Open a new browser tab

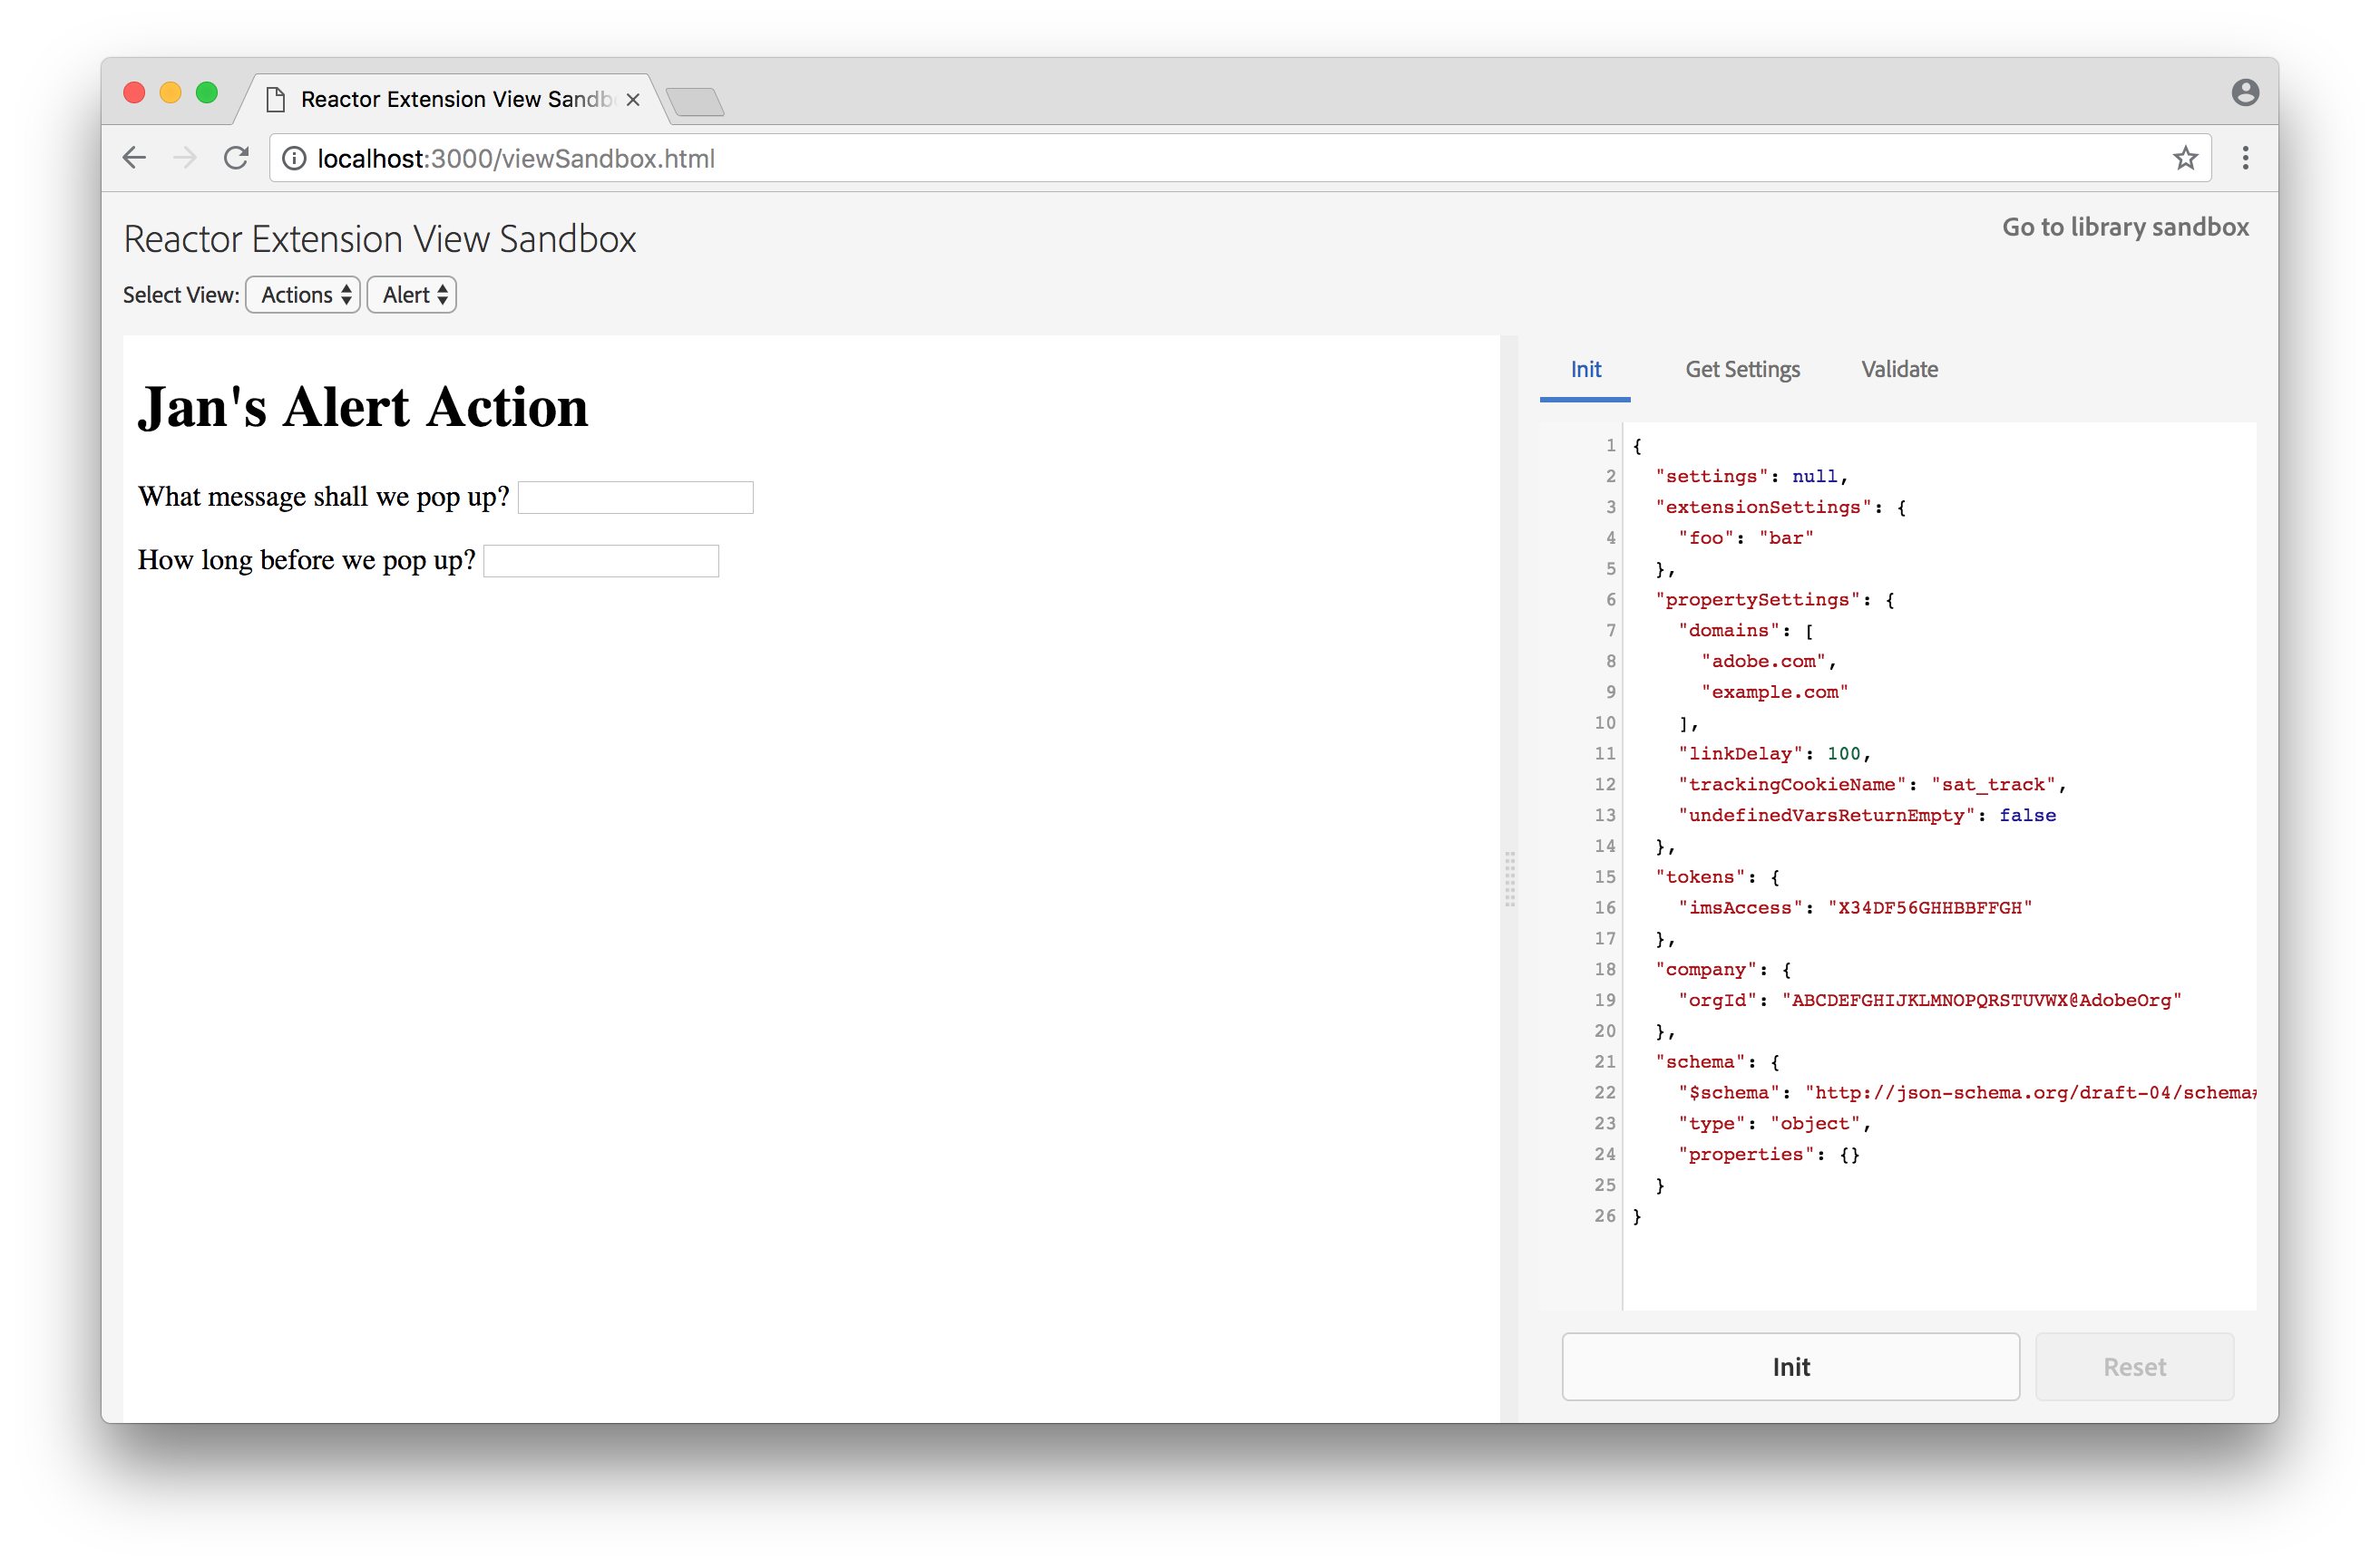coord(696,101)
